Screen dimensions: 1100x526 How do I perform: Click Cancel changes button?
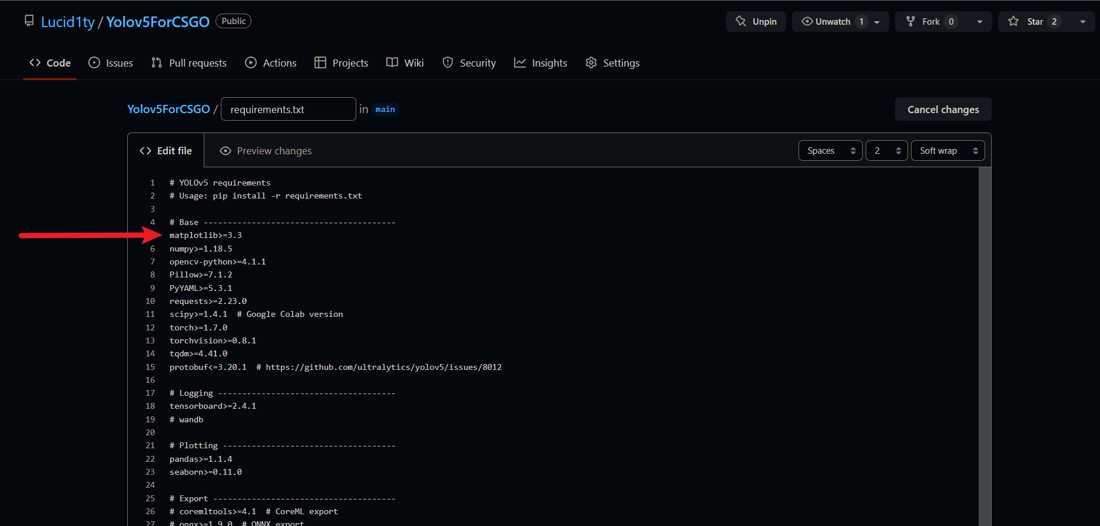tap(943, 110)
